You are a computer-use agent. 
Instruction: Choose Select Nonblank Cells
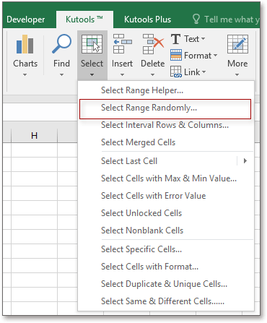166,231
